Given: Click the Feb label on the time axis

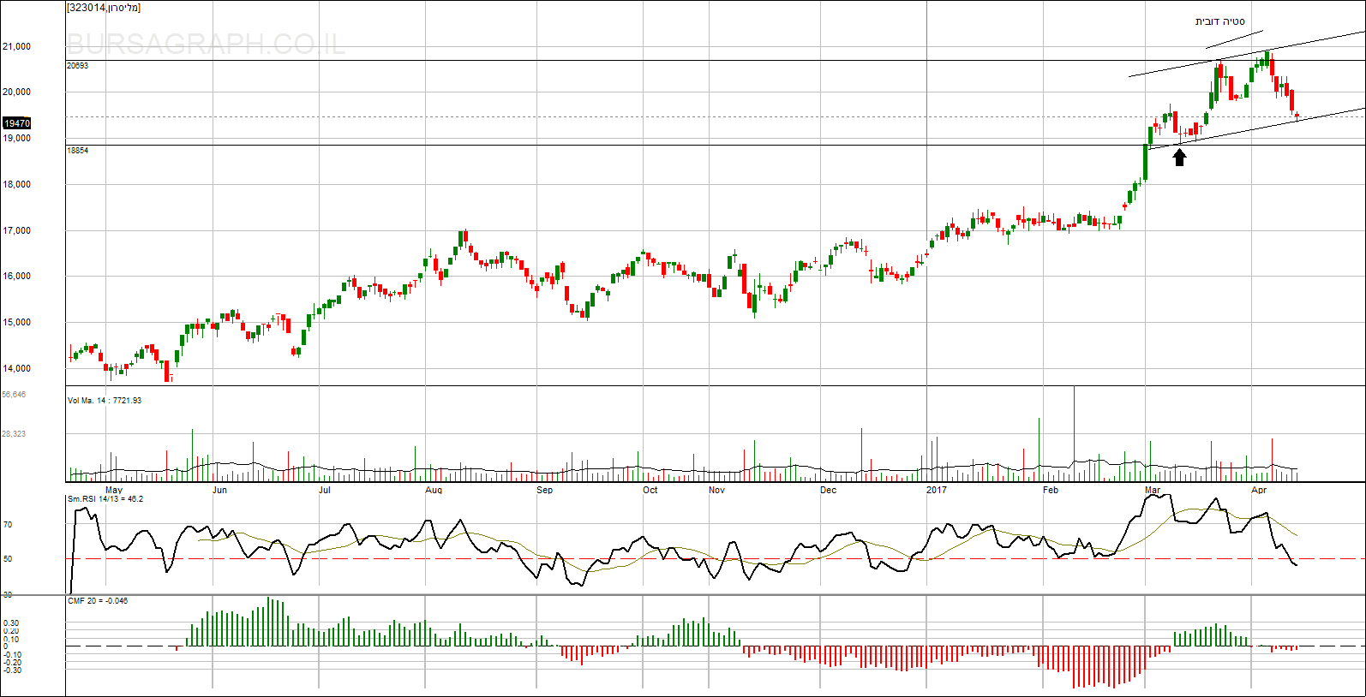Looking at the screenshot, I should click(x=1051, y=491).
